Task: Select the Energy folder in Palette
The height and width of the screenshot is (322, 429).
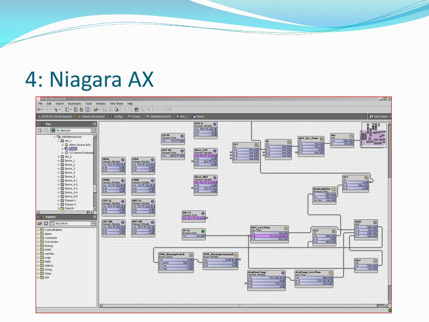Action: [49, 246]
